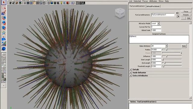
Task: Click go to output connection icon
Action: [178, 16]
